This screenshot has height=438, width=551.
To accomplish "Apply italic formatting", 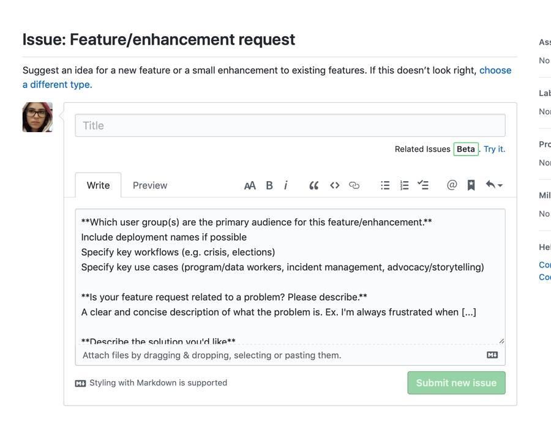I will pyautogui.click(x=286, y=185).
